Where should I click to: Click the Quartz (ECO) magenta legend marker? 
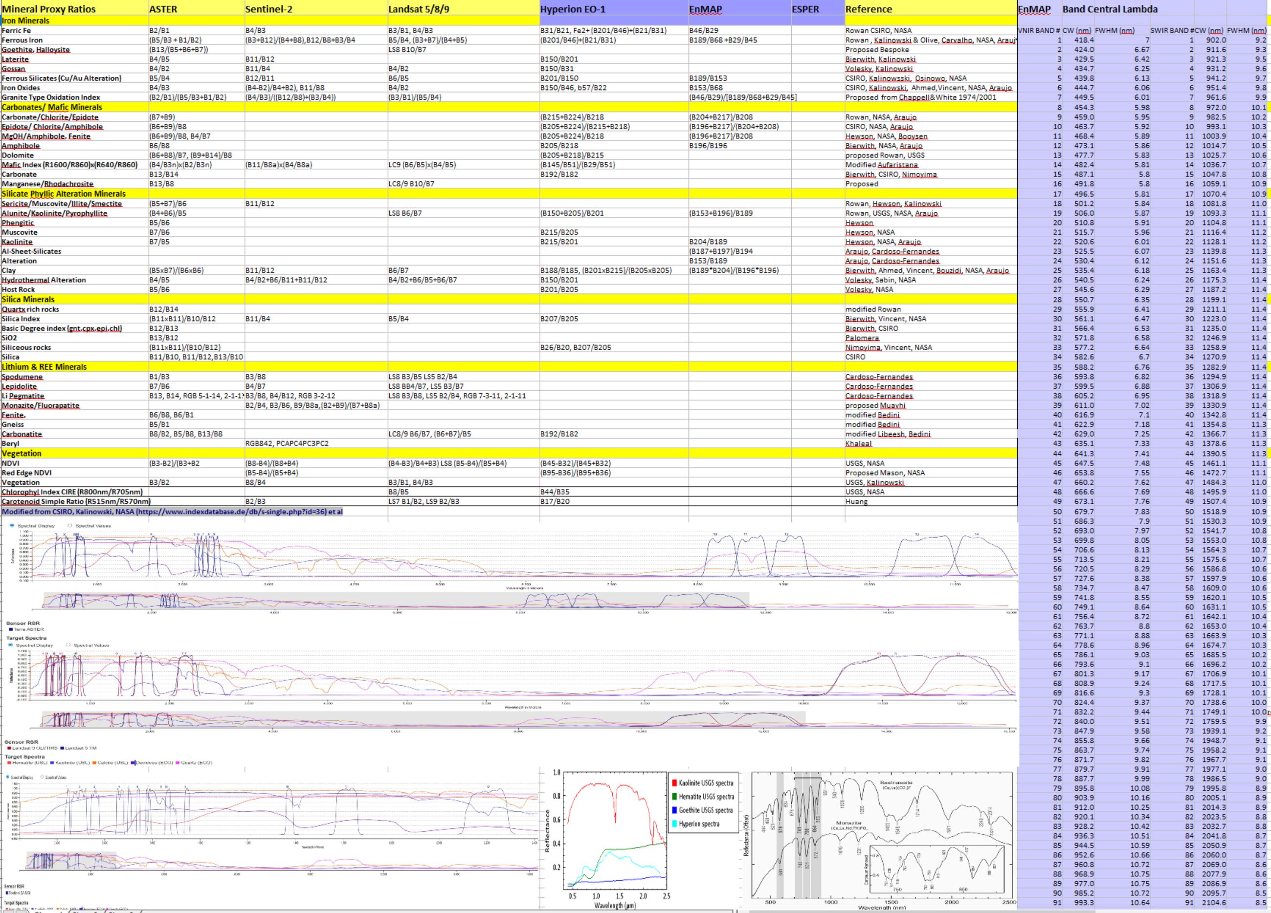pos(177,763)
